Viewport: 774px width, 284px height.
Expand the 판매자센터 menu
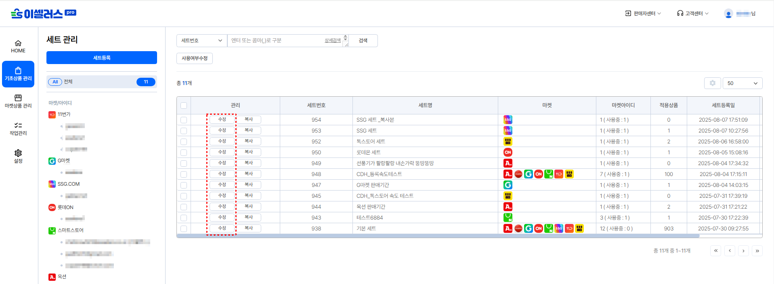point(643,14)
